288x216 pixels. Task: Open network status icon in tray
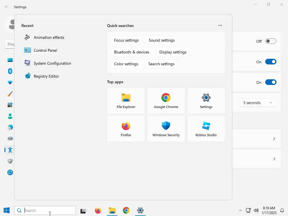[x=248, y=210]
